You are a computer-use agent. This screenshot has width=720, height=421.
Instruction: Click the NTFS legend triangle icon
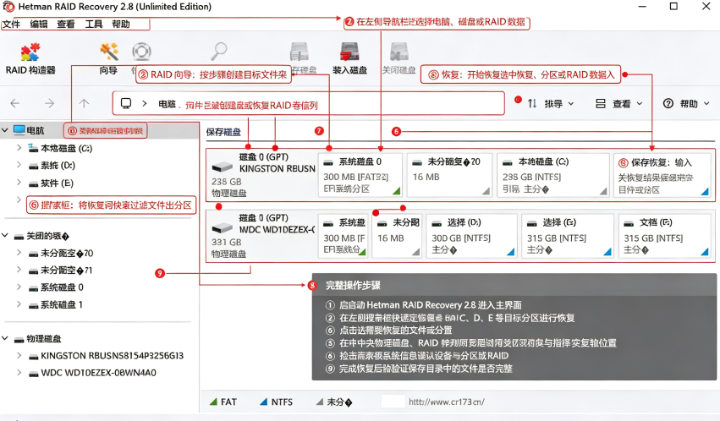point(264,402)
